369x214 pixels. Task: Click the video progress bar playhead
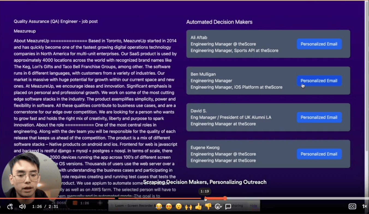225,198
